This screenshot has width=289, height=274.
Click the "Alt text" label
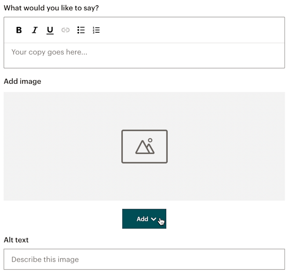(x=16, y=240)
